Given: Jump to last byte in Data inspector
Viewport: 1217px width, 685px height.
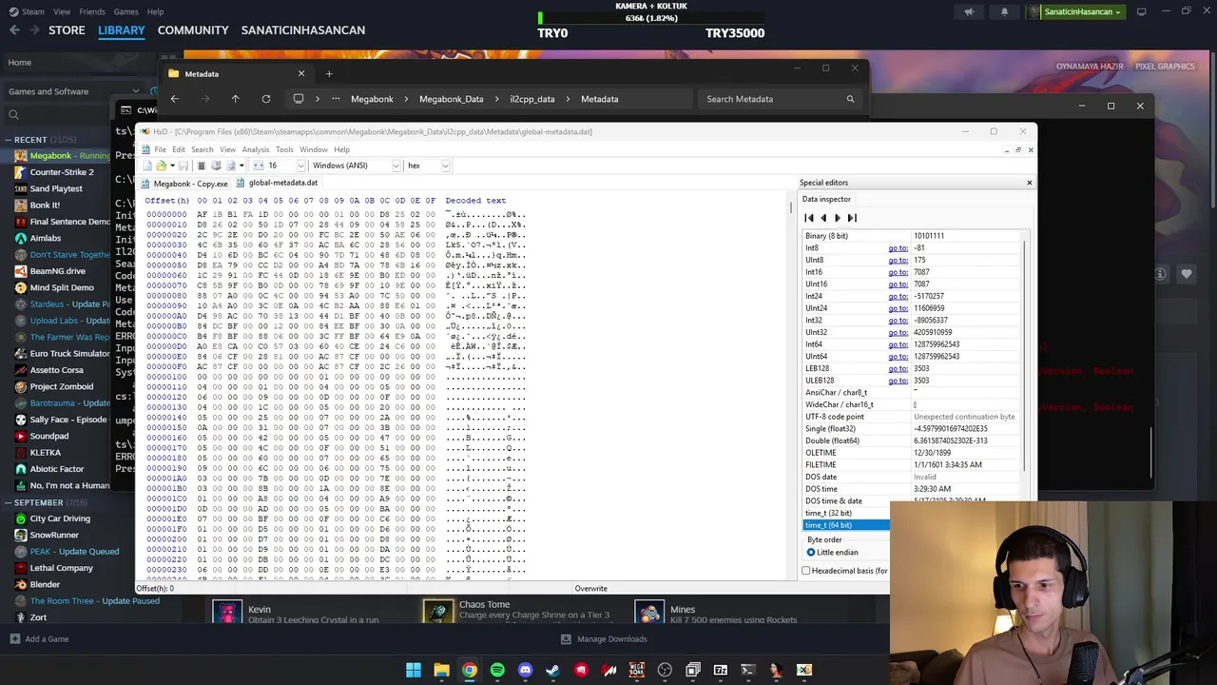Looking at the screenshot, I should (x=852, y=218).
